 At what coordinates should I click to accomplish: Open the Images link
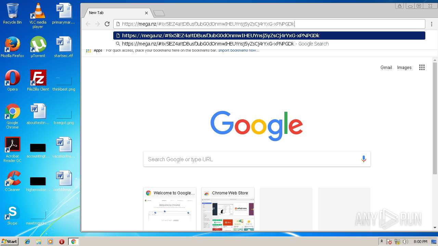[x=404, y=67]
